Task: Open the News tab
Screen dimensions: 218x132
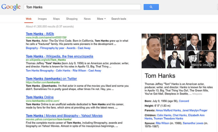Action: coord(87,19)
